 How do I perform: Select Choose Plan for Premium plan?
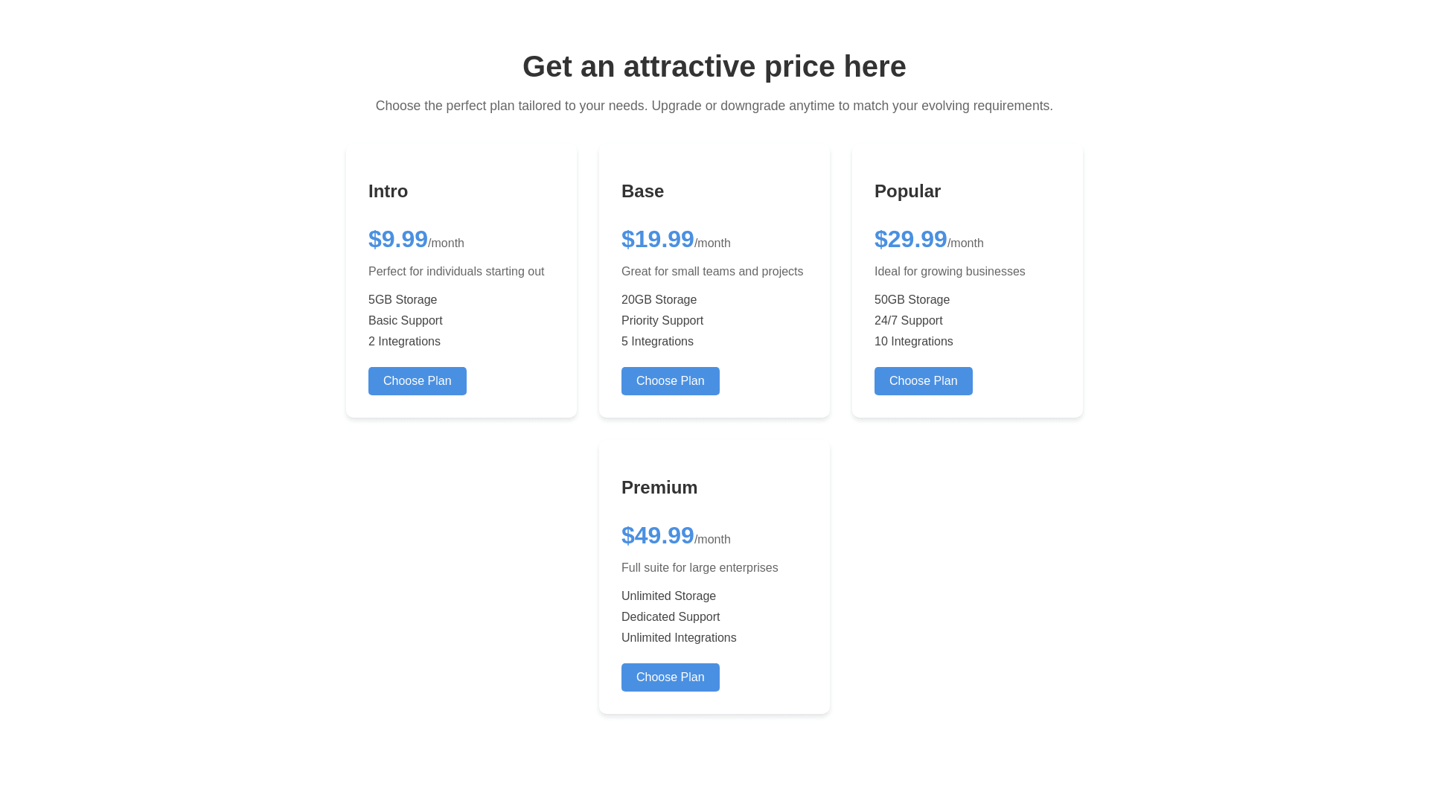(x=670, y=677)
